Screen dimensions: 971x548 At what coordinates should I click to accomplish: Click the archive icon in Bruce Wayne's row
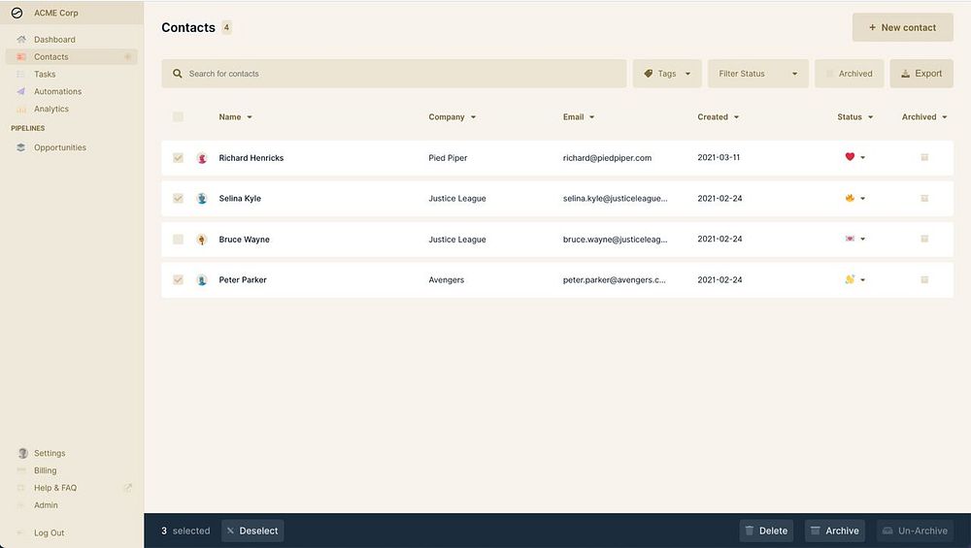[x=924, y=239]
